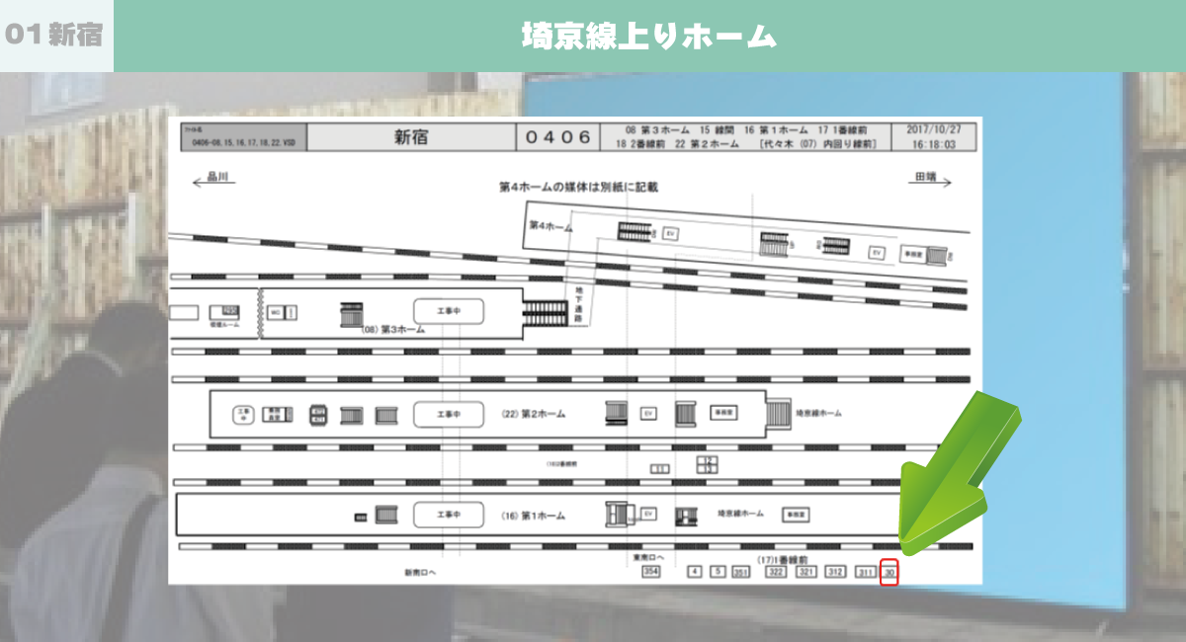Screen dimensions: 1186x642
Task: Click the EV elevator box on 第2ホーム
Action: [x=649, y=414]
